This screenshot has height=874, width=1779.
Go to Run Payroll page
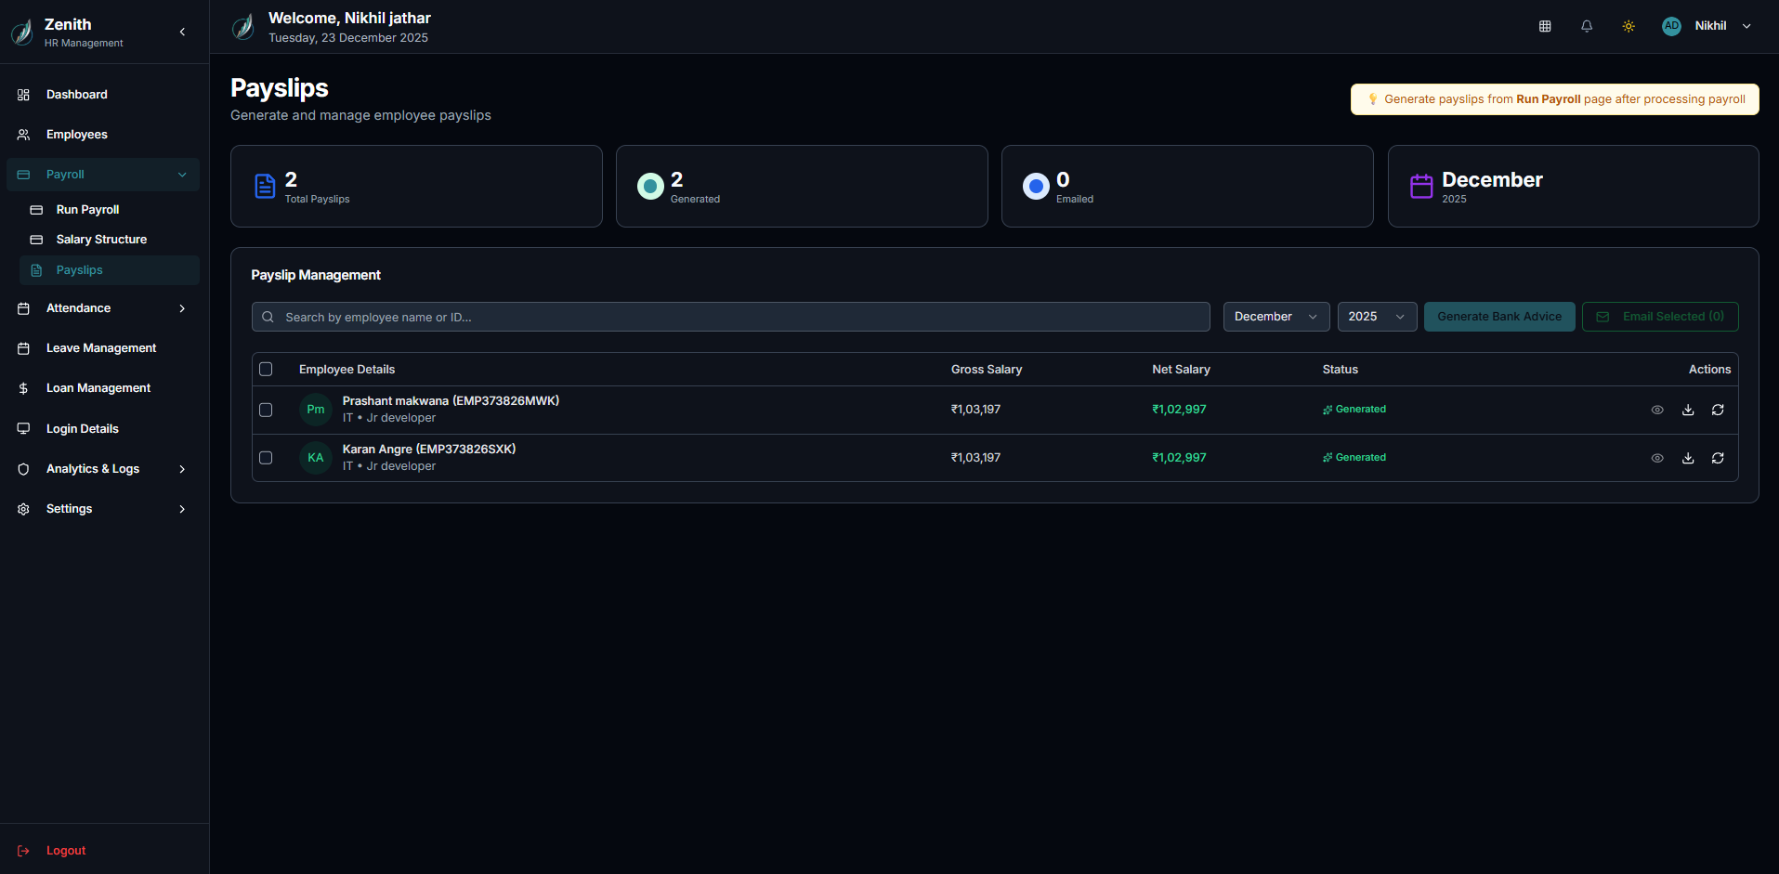click(87, 210)
